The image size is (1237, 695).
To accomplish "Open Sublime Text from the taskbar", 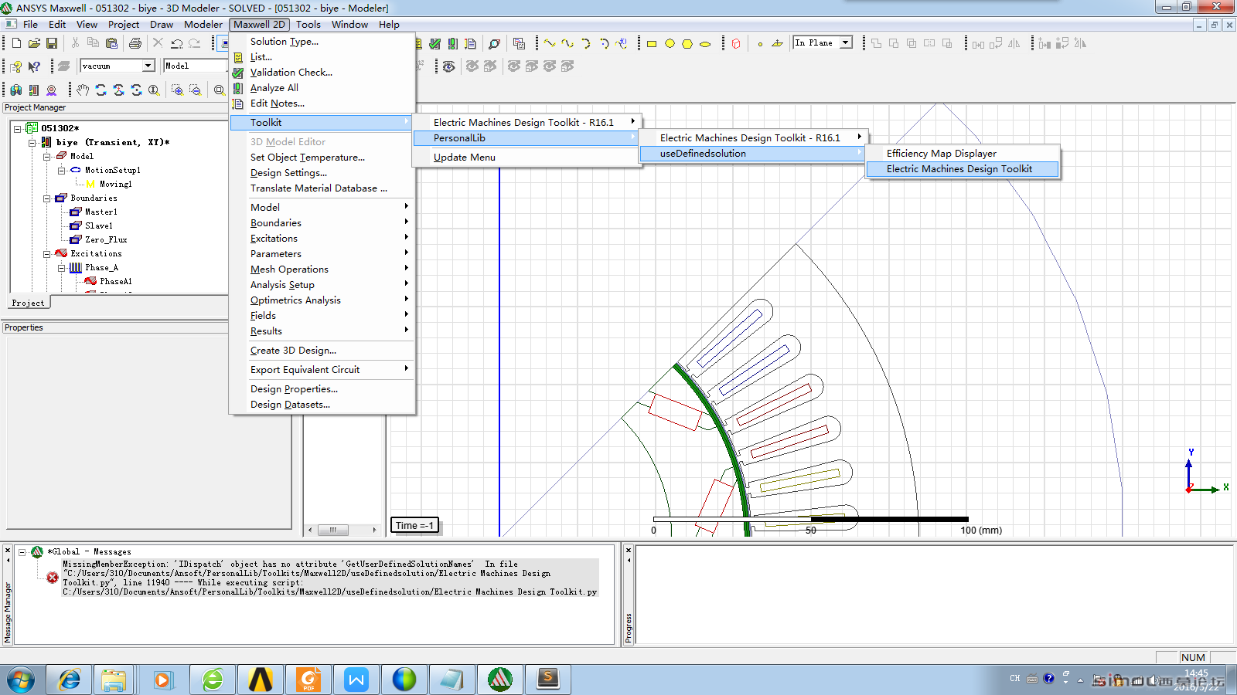I will (548, 680).
